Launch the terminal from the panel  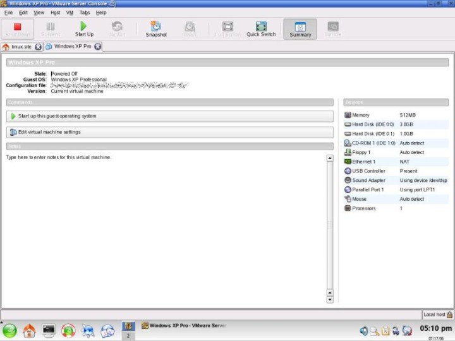click(x=49, y=330)
